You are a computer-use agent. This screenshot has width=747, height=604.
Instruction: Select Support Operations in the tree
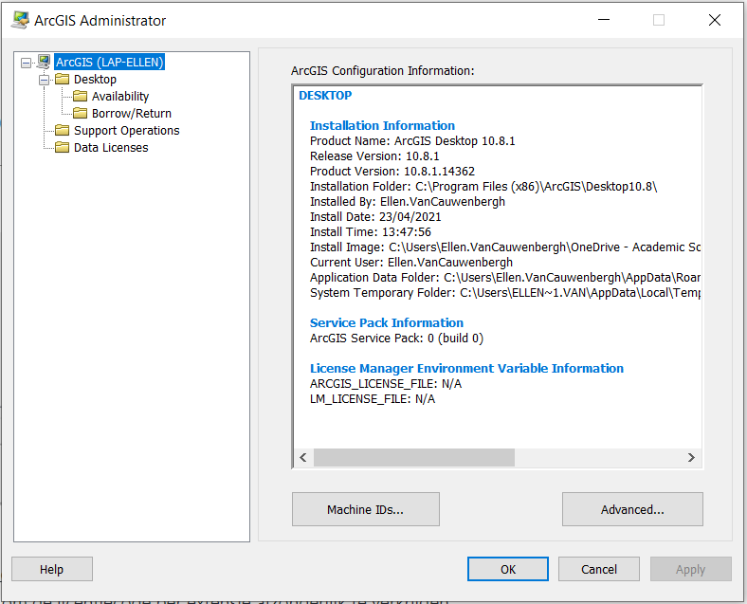click(x=127, y=131)
